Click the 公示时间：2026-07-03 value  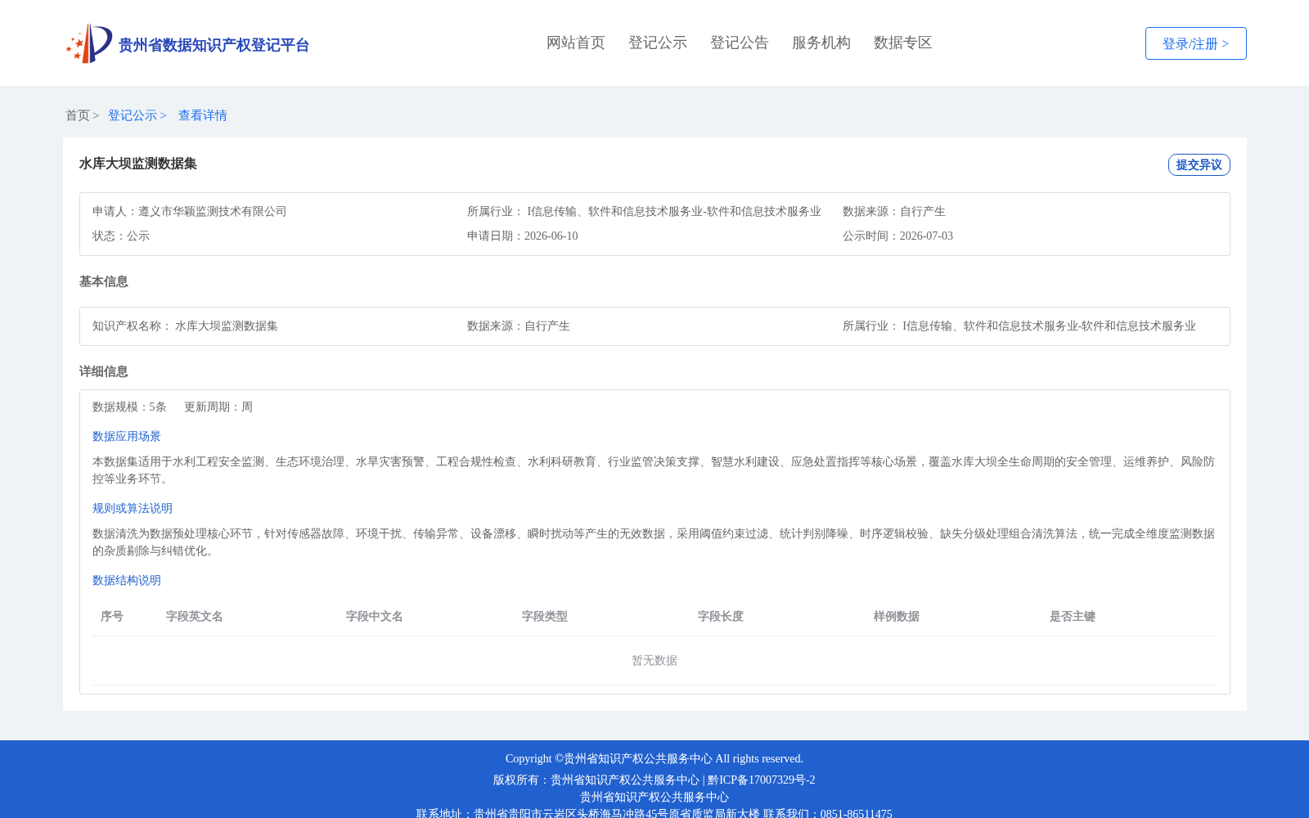click(x=897, y=236)
